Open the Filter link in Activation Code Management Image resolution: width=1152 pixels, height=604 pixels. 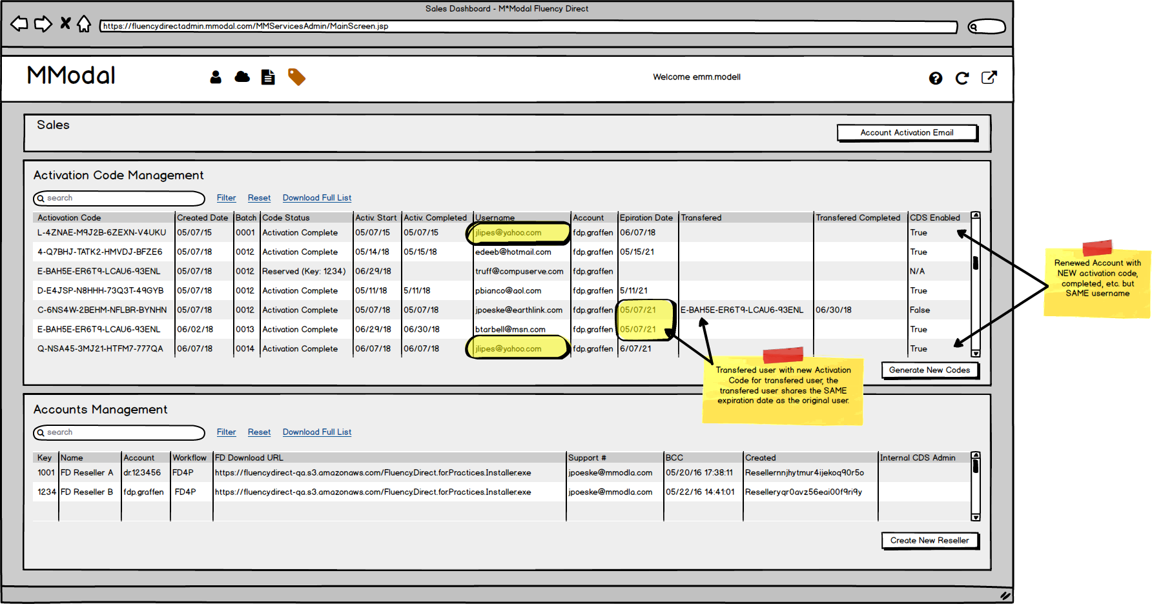point(226,197)
